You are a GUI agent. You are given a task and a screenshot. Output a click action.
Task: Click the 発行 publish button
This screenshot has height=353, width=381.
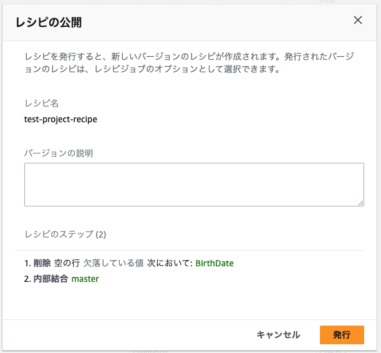click(342, 335)
